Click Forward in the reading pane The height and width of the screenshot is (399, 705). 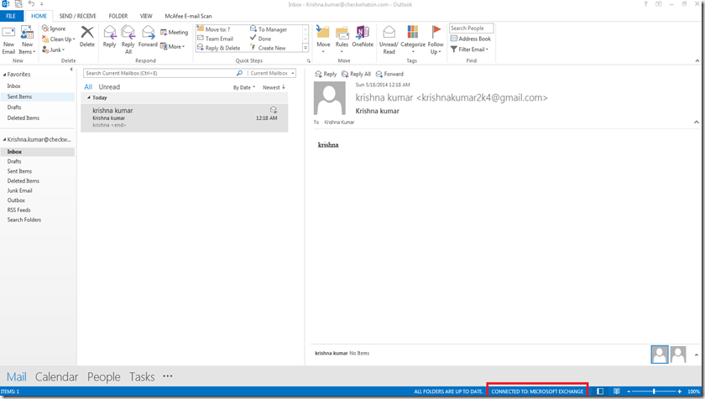point(389,74)
